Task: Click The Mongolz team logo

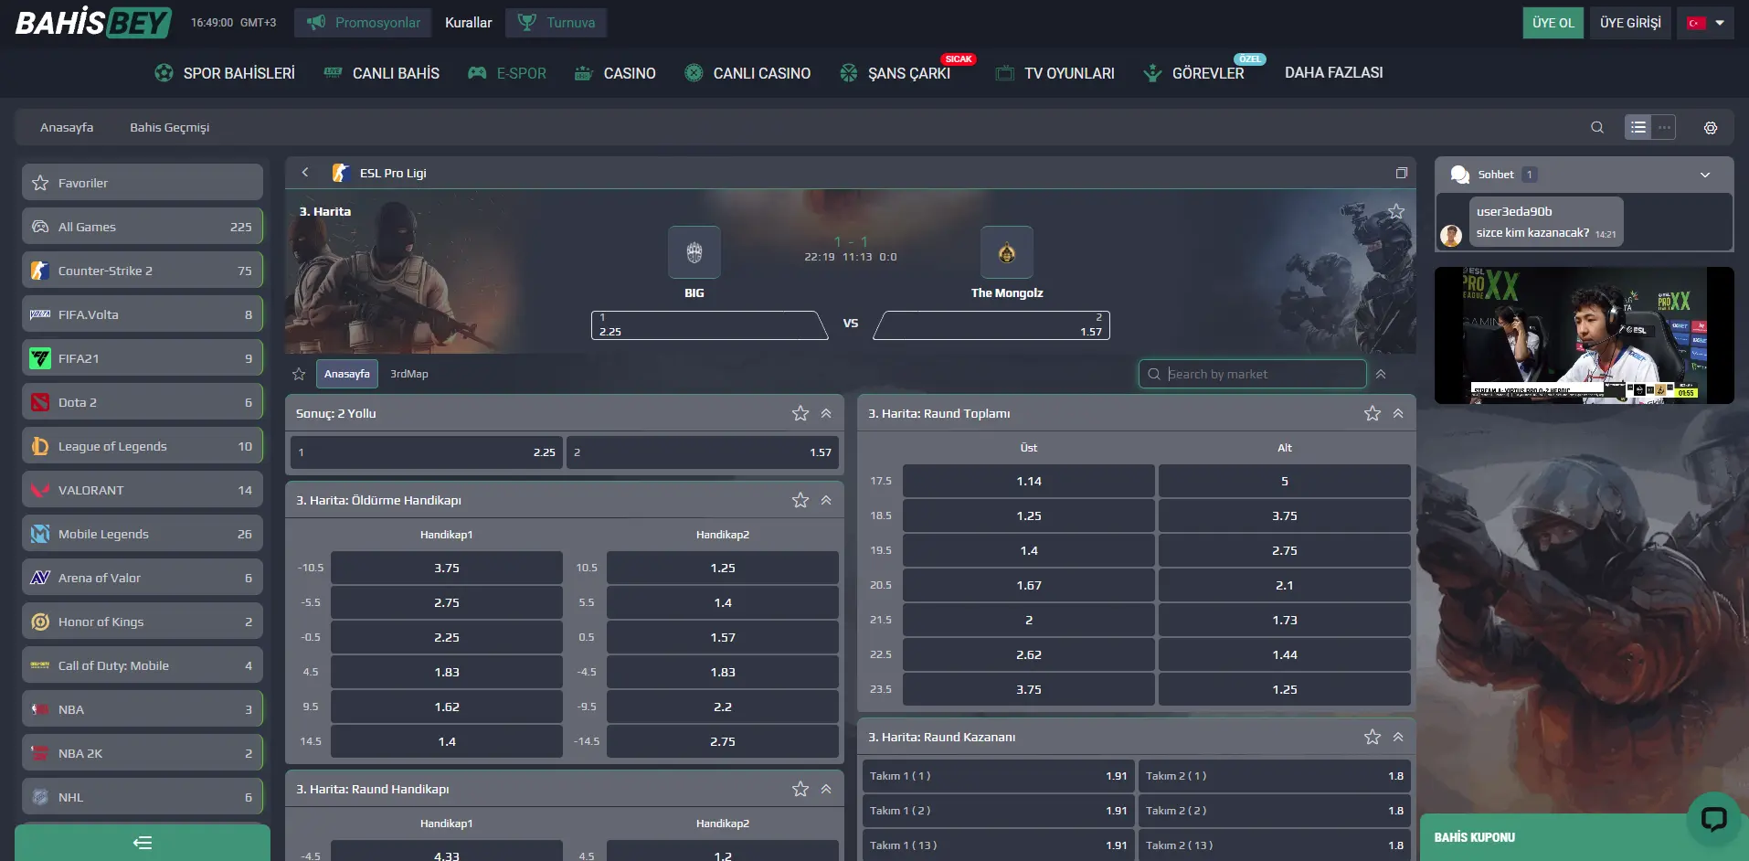Action: point(1007,252)
